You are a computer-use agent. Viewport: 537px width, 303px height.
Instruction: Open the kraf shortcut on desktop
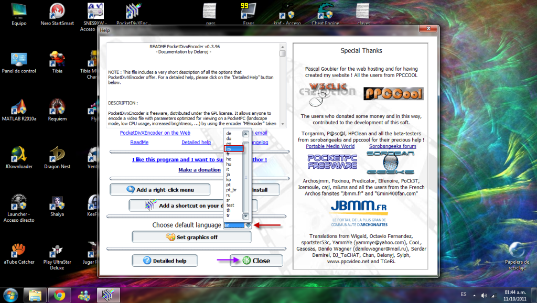[287, 14]
